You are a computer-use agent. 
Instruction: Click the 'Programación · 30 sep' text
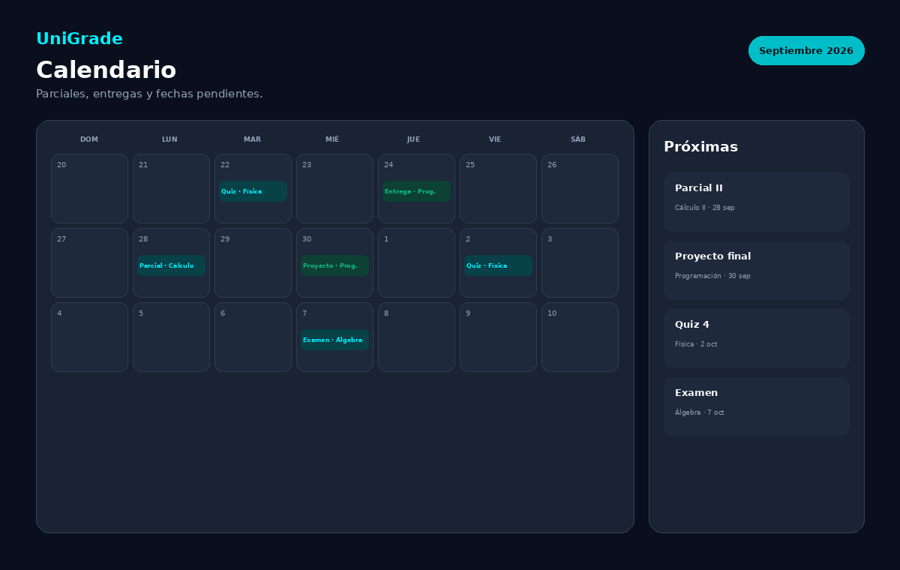pos(712,276)
